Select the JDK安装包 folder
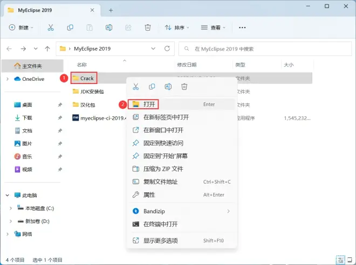The image size is (356, 265). tap(88, 92)
